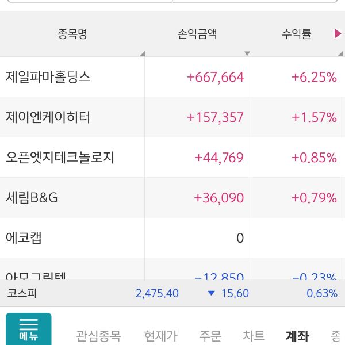Select the 계좌 tab
This screenshot has width=345, height=345.
(297, 336)
